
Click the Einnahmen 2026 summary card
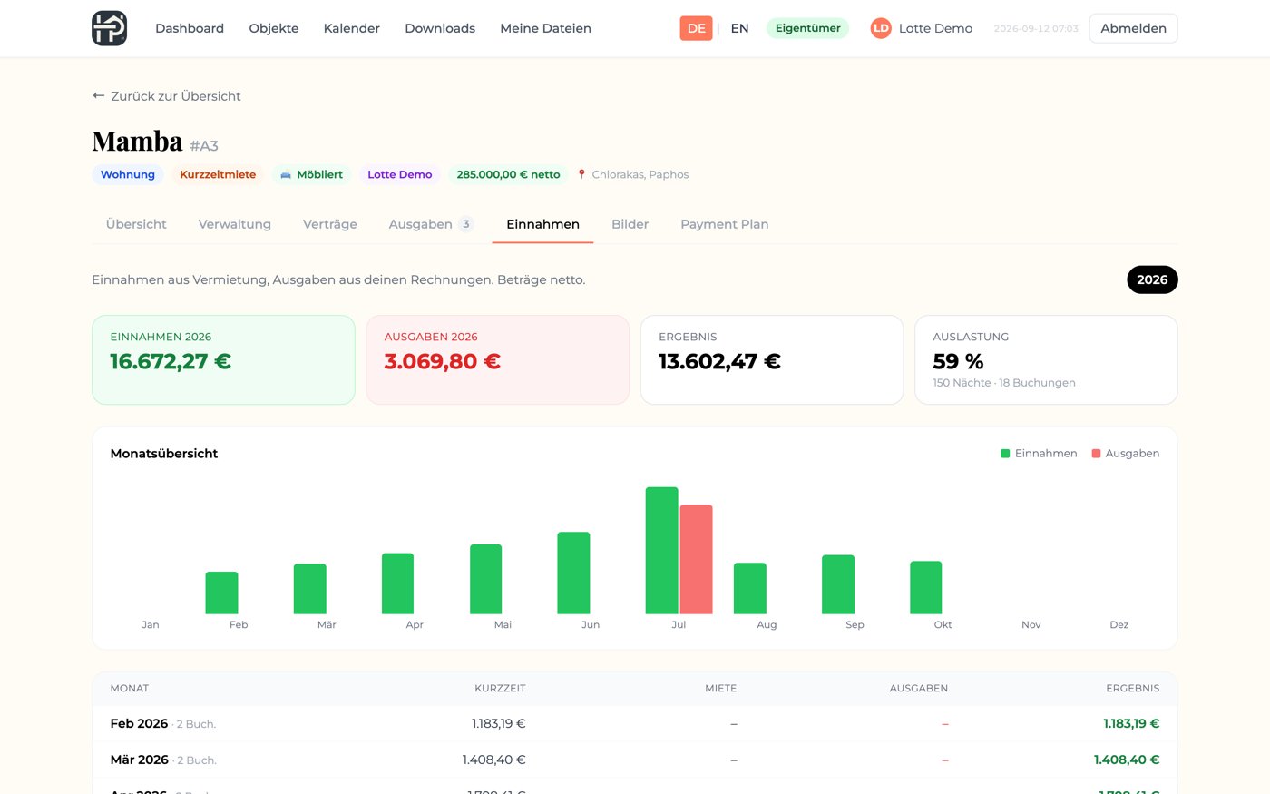(x=223, y=359)
